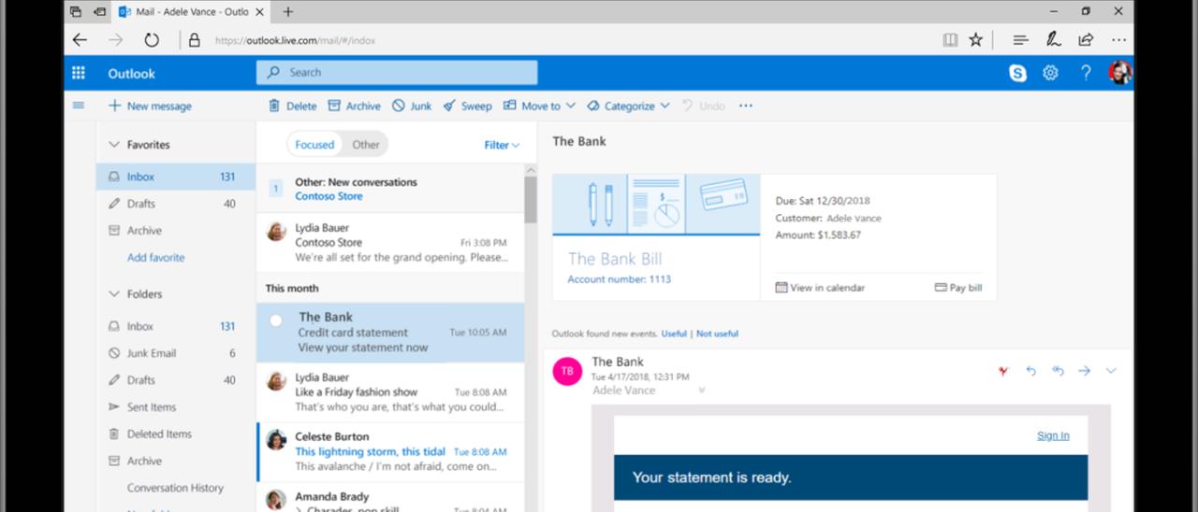Mark found events as Not useful
The image size is (1198, 512).
[717, 334]
